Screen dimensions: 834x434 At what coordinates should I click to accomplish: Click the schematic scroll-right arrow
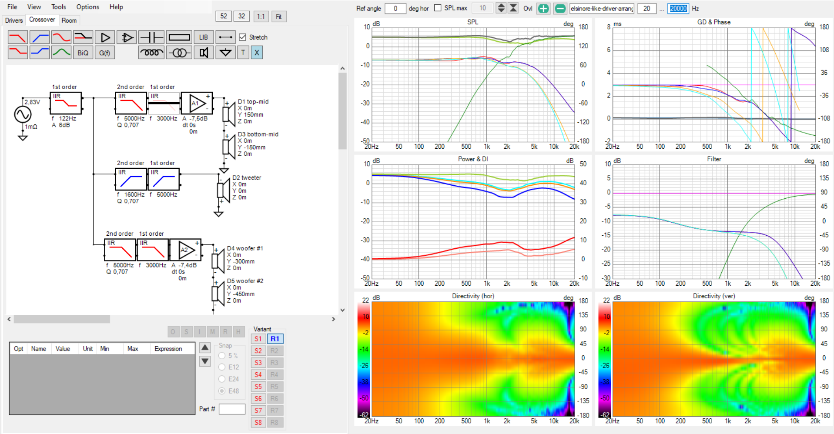(x=334, y=319)
